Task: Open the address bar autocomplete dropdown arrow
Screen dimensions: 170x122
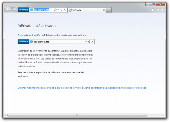Action: pos(58,10)
